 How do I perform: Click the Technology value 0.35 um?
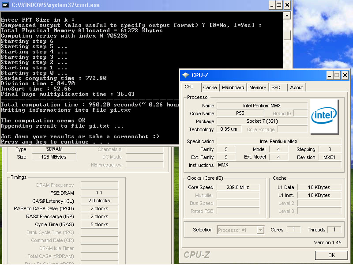(229, 129)
